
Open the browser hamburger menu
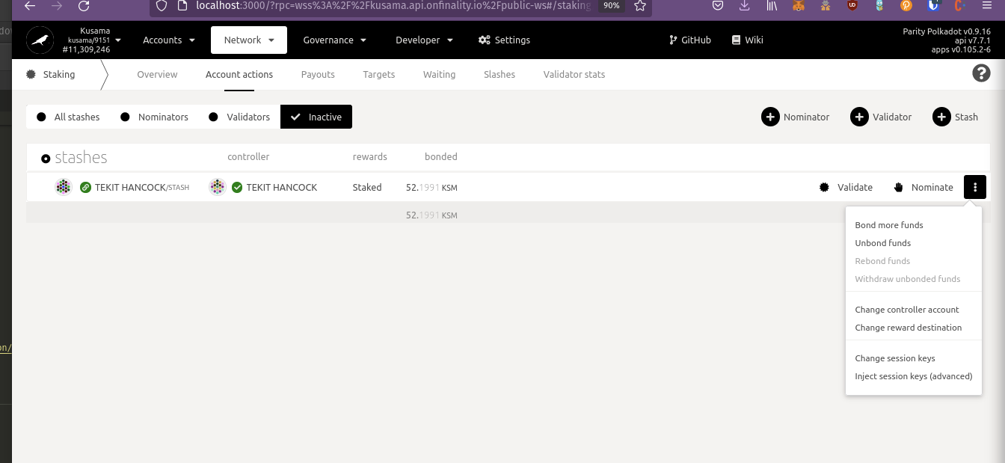[987, 6]
